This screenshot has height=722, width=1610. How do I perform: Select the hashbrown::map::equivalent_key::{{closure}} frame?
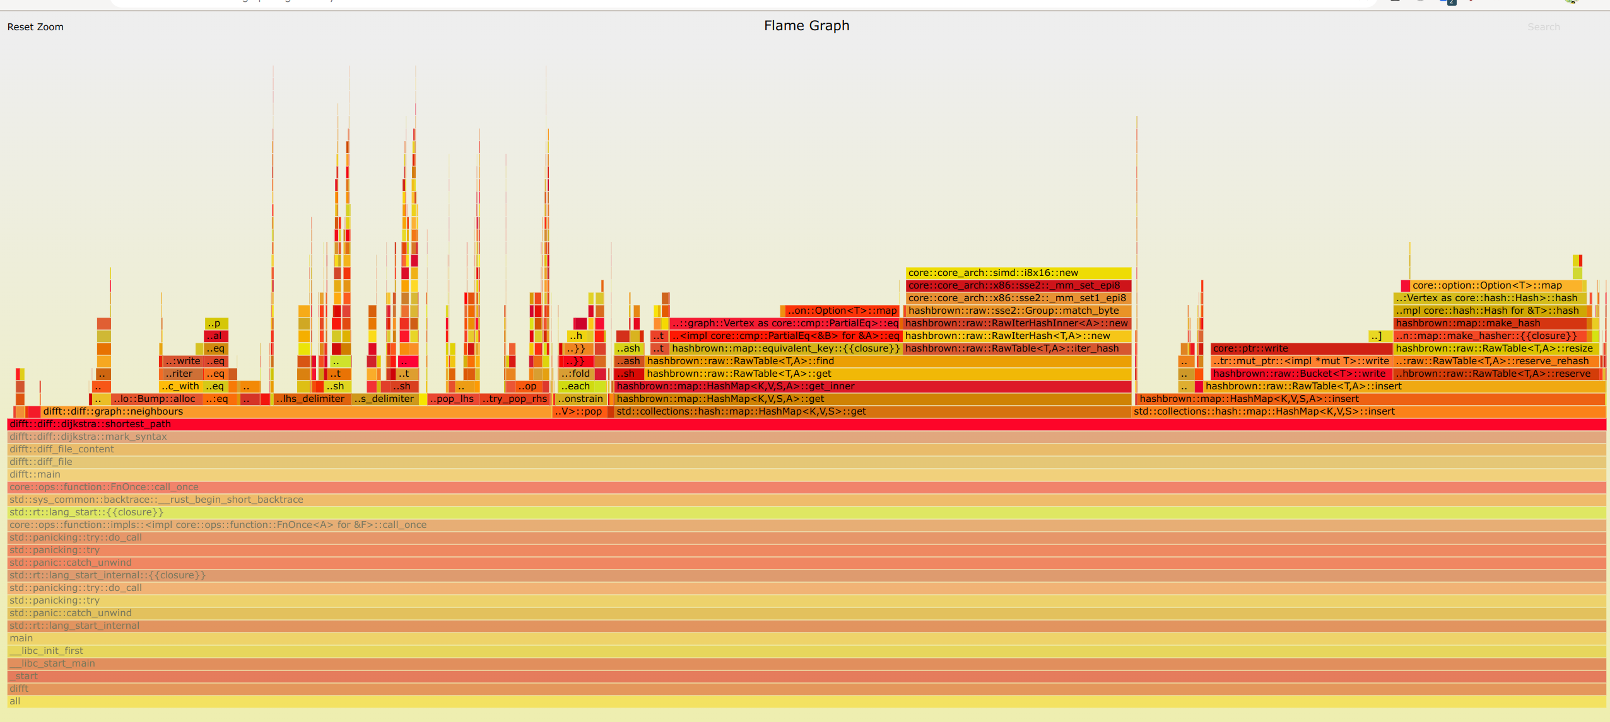(785, 348)
